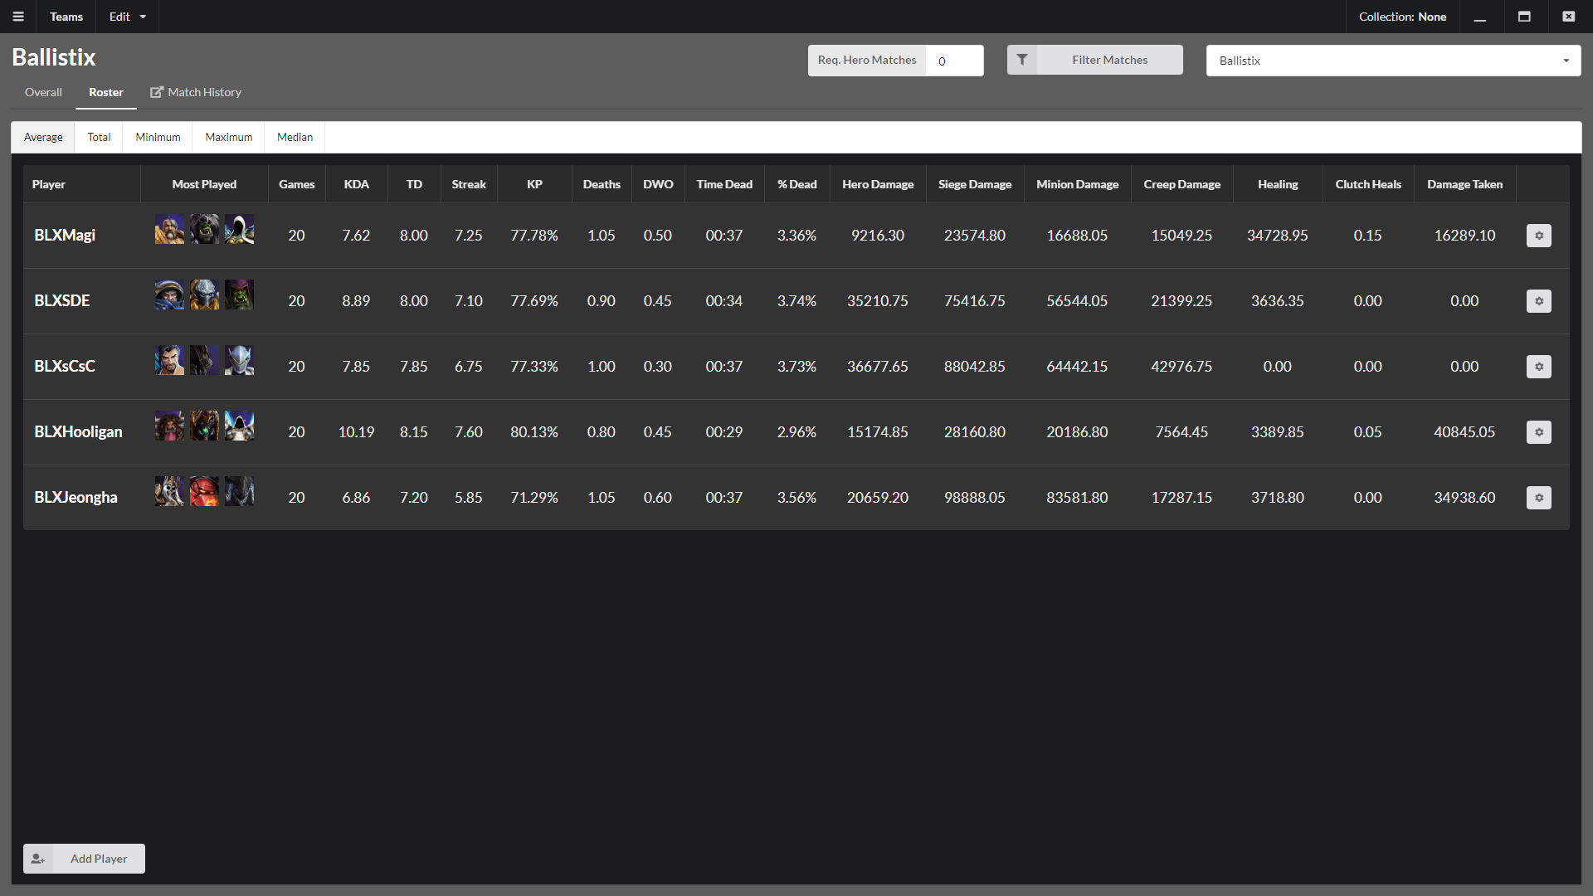Select BLXSDE's third most-played hero portrait

(239, 295)
